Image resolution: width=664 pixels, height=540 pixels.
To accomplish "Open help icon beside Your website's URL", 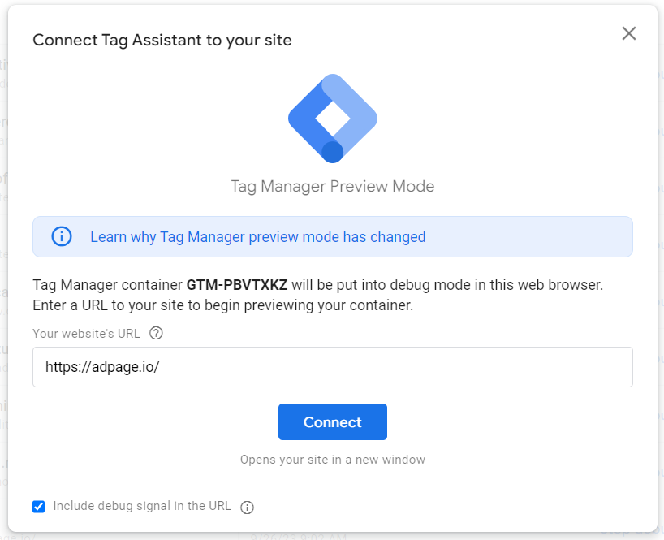I will (157, 333).
